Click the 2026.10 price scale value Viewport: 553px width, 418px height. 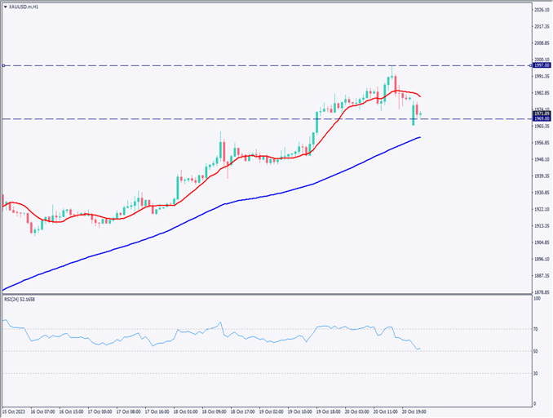pos(541,10)
